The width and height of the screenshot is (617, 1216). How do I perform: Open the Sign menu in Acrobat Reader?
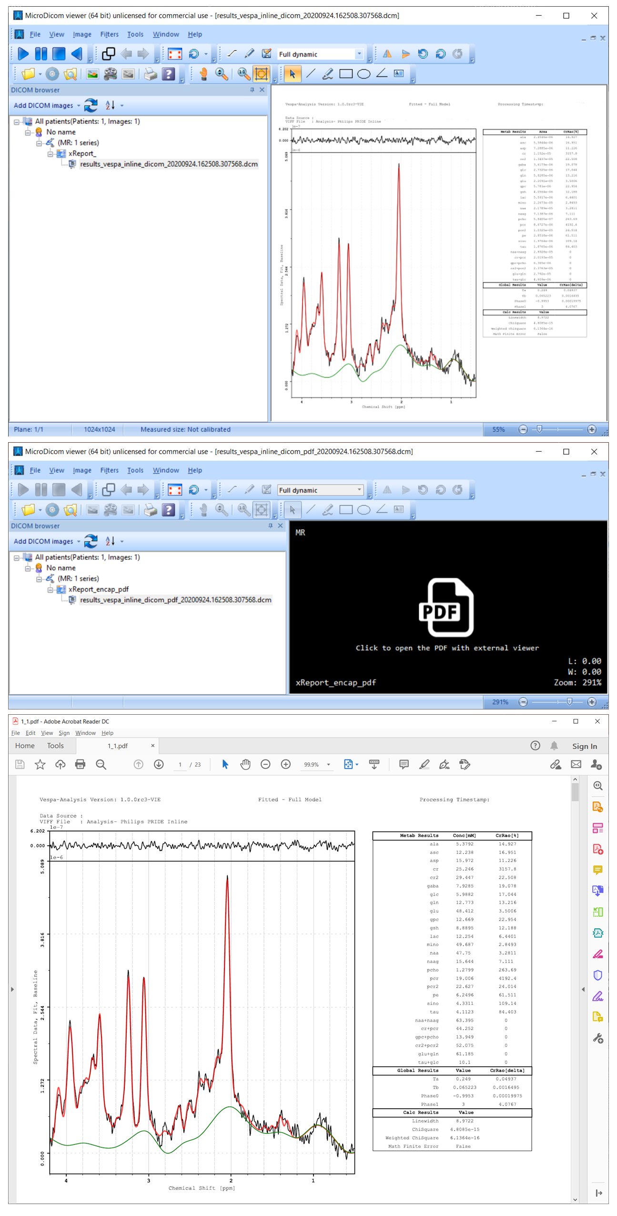[64, 733]
